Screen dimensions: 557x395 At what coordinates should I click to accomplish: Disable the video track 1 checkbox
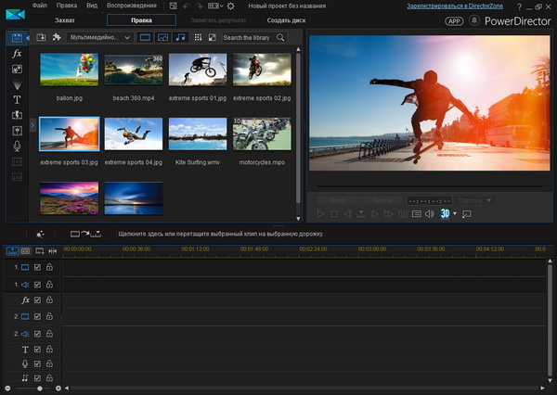tap(37, 267)
